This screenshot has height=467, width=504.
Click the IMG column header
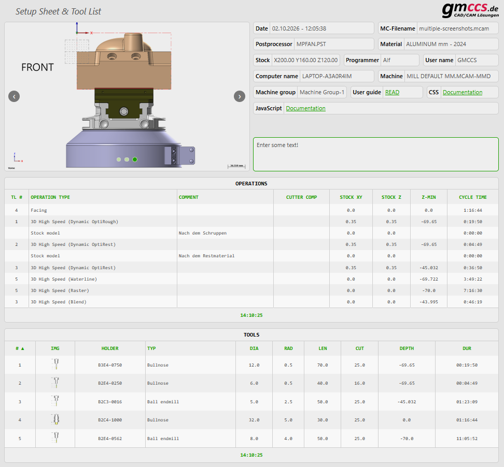point(55,348)
